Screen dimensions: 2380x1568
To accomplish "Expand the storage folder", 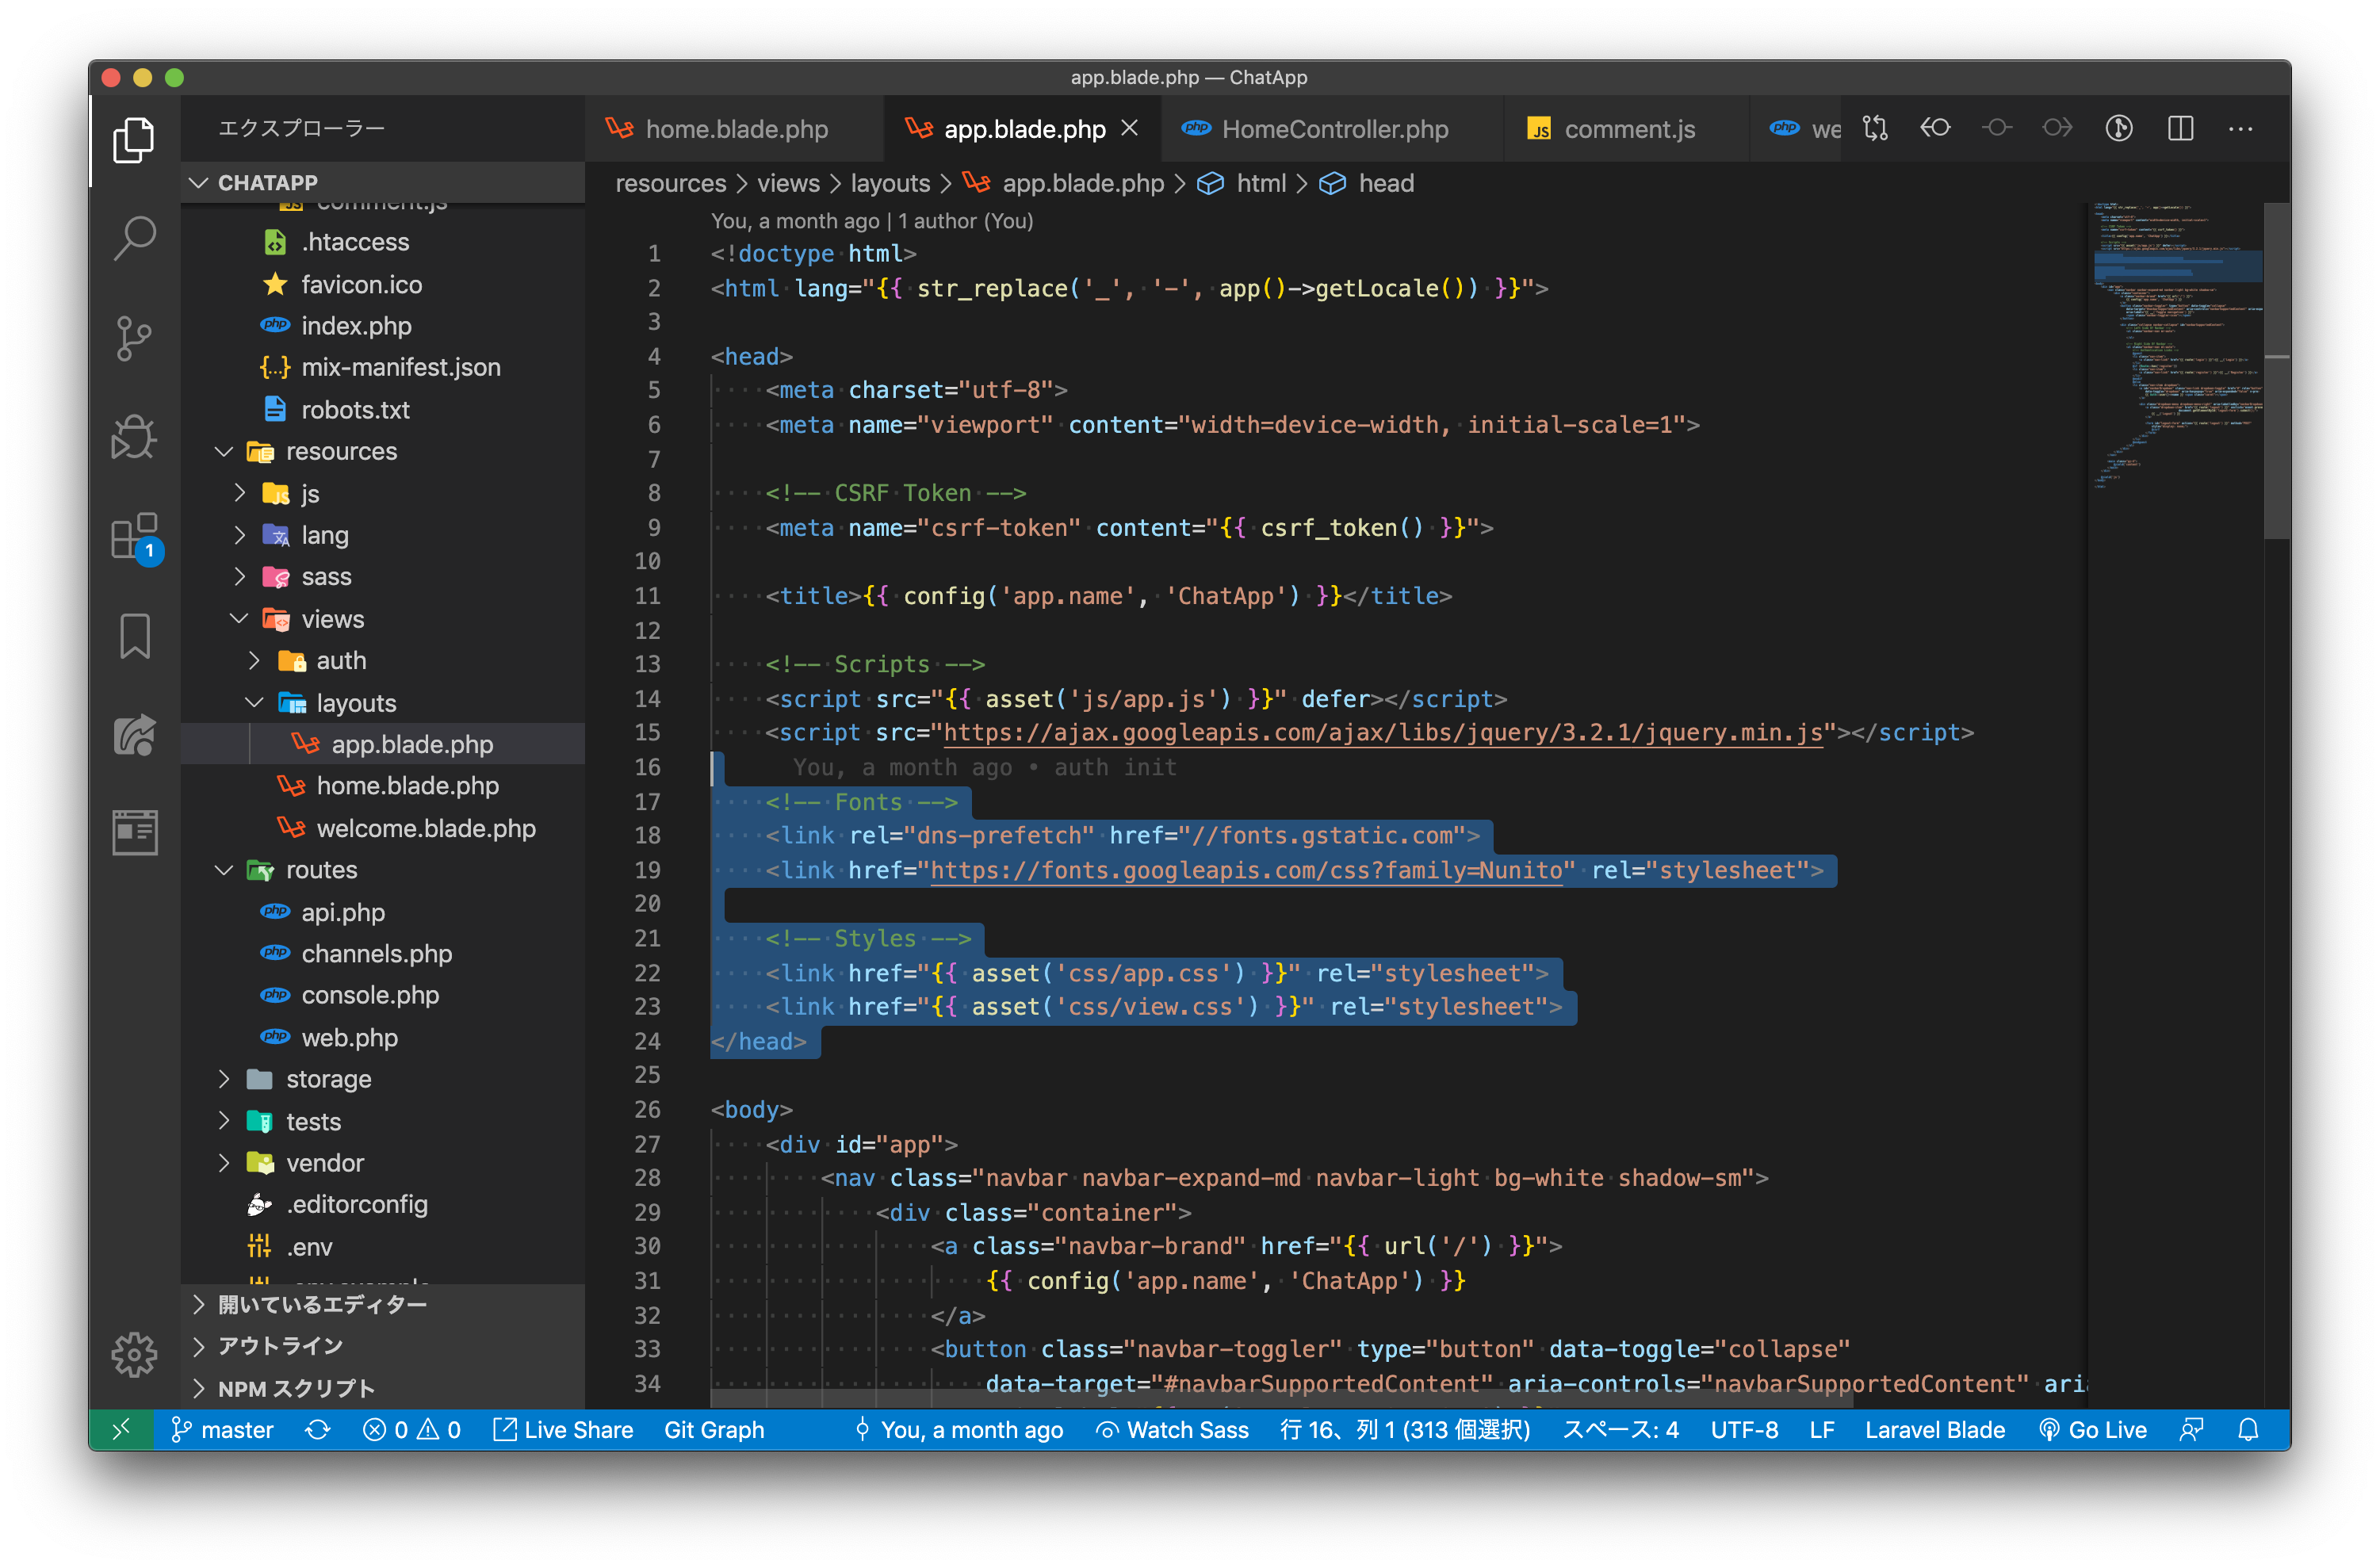I will (384, 1080).
